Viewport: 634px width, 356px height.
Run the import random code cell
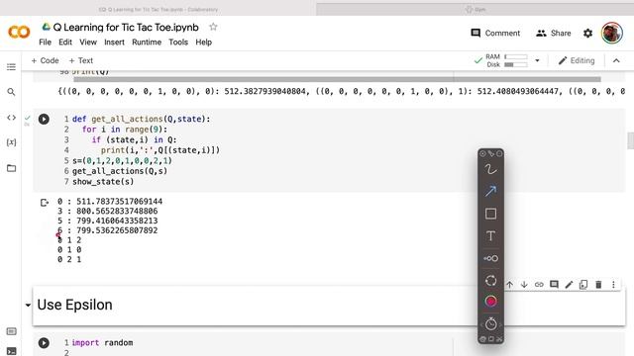click(44, 343)
